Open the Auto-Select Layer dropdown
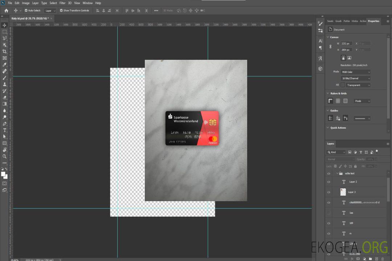 50,11
